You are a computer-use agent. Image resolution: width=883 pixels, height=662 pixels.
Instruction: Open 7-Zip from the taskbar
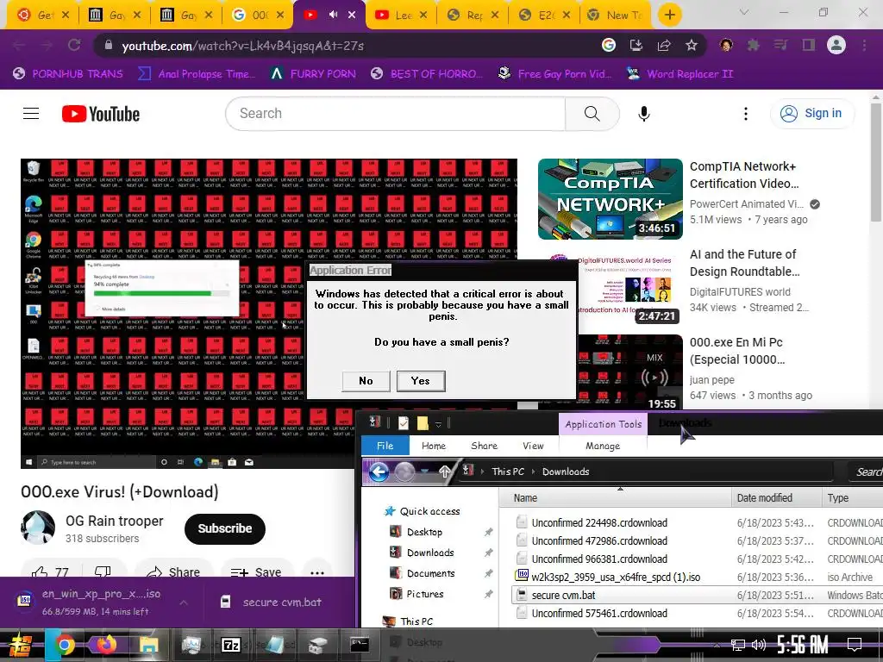tap(230, 645)
